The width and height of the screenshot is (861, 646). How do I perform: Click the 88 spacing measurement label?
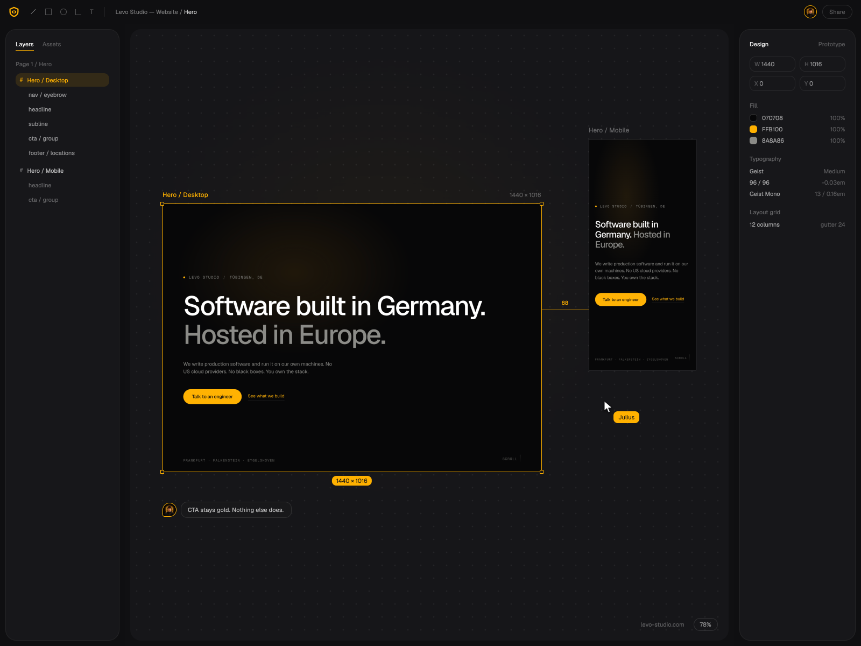[x=564, y=303]
